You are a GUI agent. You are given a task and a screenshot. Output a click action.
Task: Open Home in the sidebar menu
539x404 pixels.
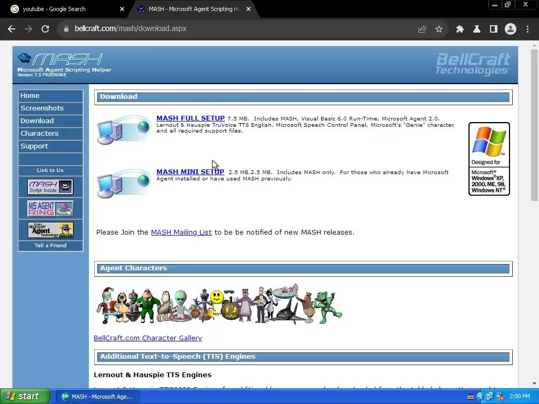51,96
